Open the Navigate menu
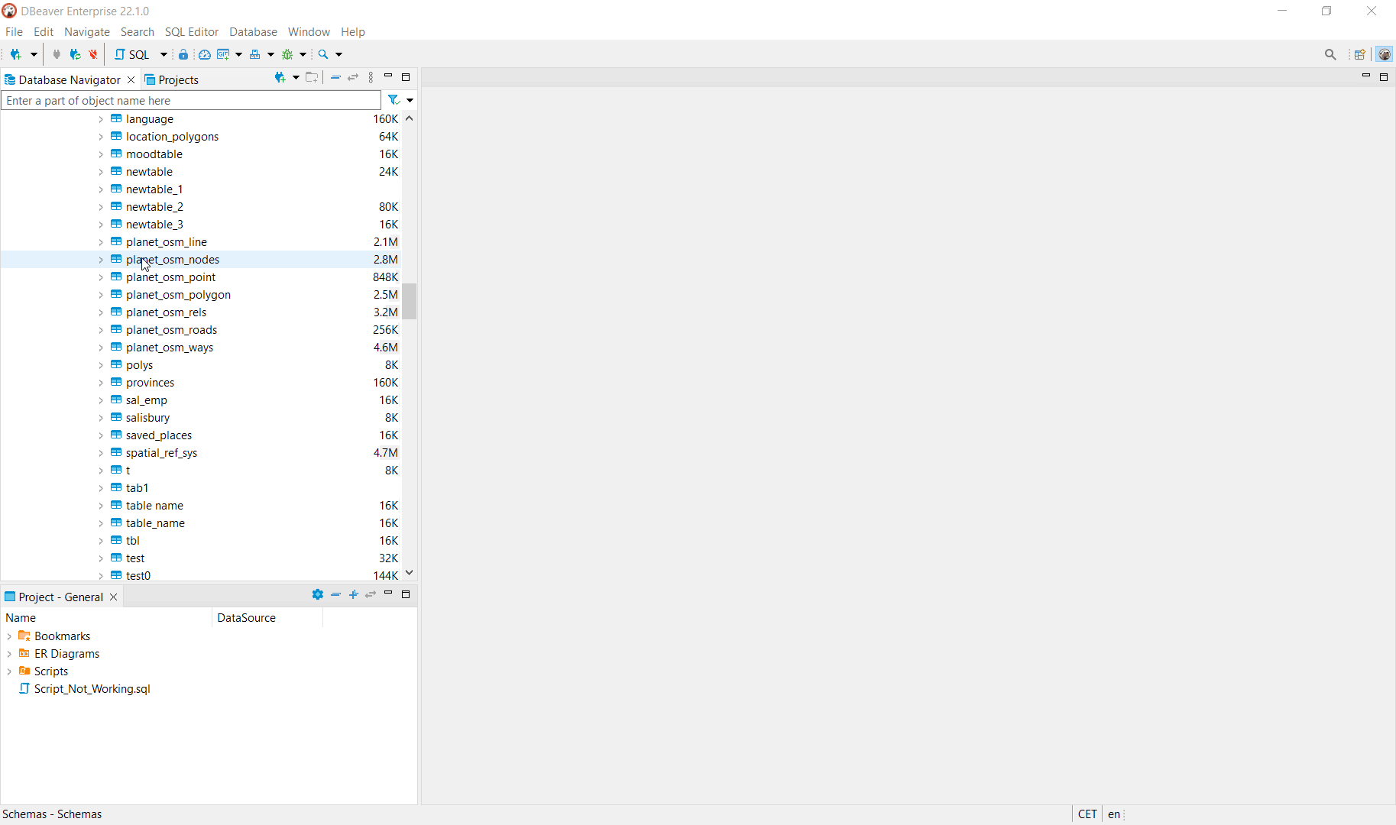1396x825 pixels. tap(87, 32)
